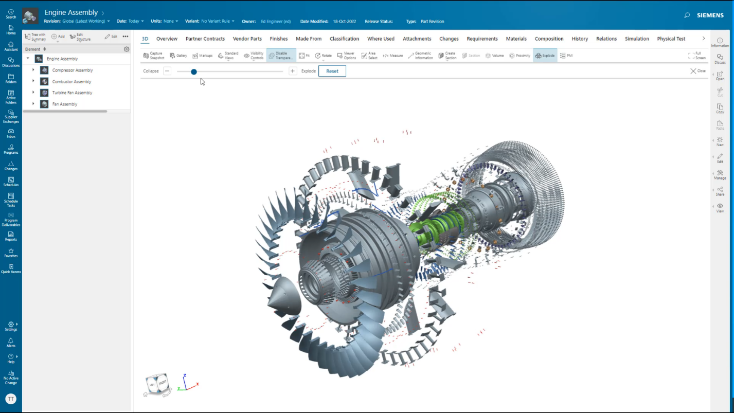Disable Transparency for the model
Viewport: 734px width, 413px height.
(x=282, y=55)
